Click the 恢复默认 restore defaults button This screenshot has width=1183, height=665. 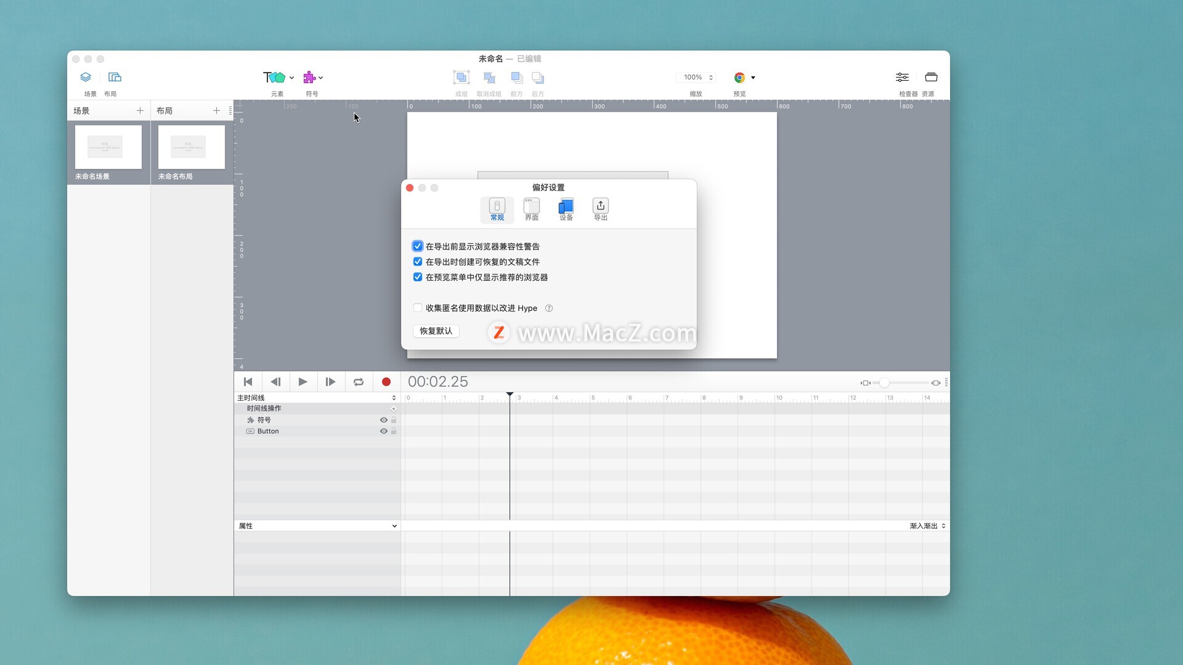(x=436, y=331)
